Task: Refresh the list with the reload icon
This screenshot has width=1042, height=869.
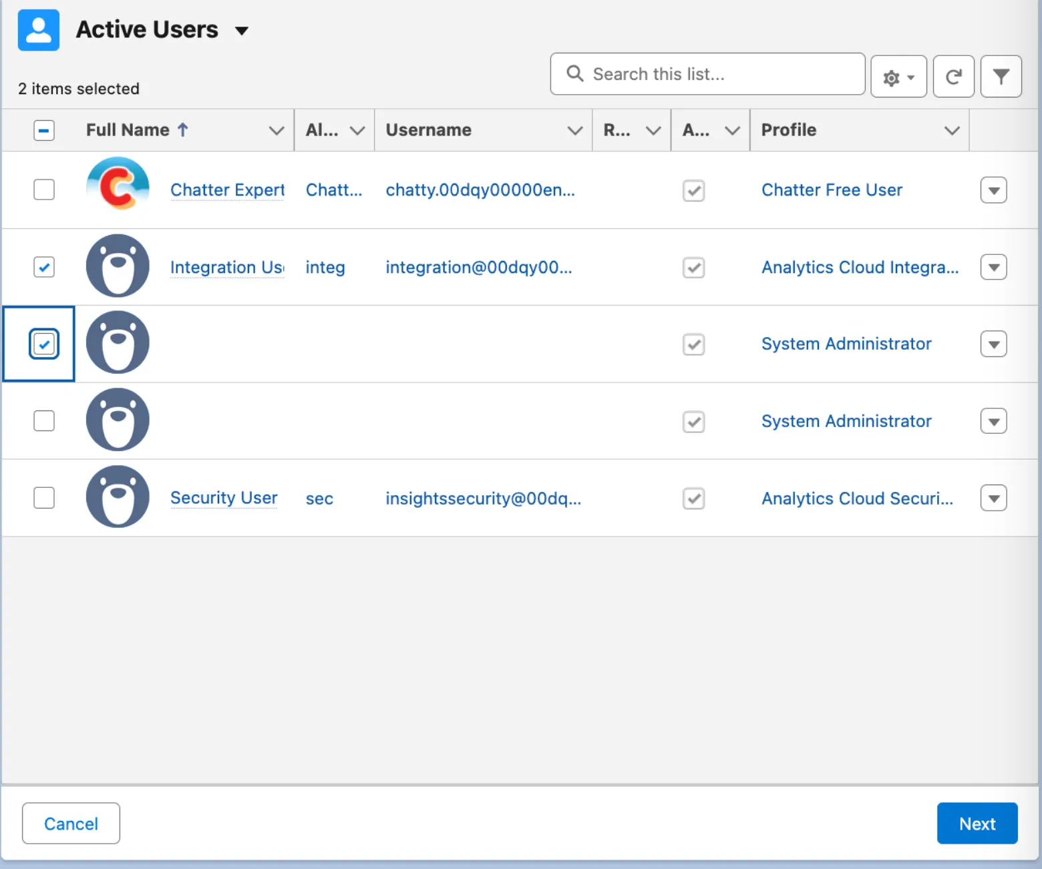Action: pos(953,77)
